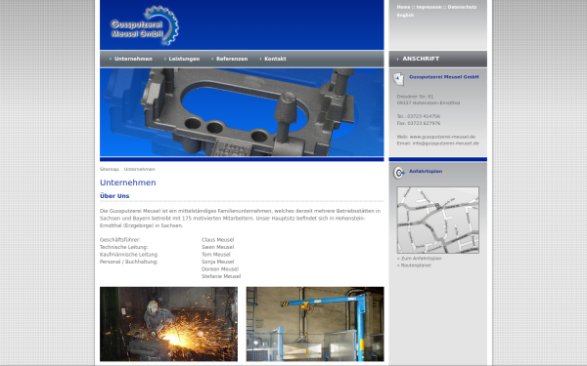The width and height of the screenshot is (587, 366).
Task: Click the address card icon beside company name
Action: click(x=399, y=79)
